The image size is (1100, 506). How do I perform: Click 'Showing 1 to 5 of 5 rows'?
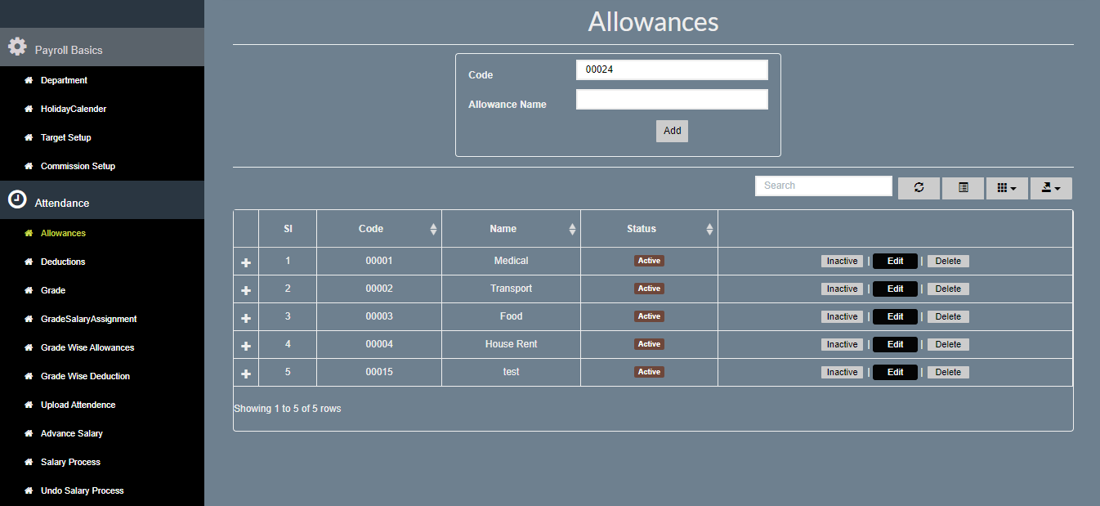click(287, 409)
